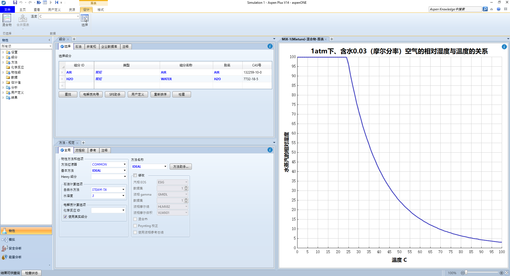
Task: Toggle the 修改 checkbox
Action: click(x=135, y=175)
